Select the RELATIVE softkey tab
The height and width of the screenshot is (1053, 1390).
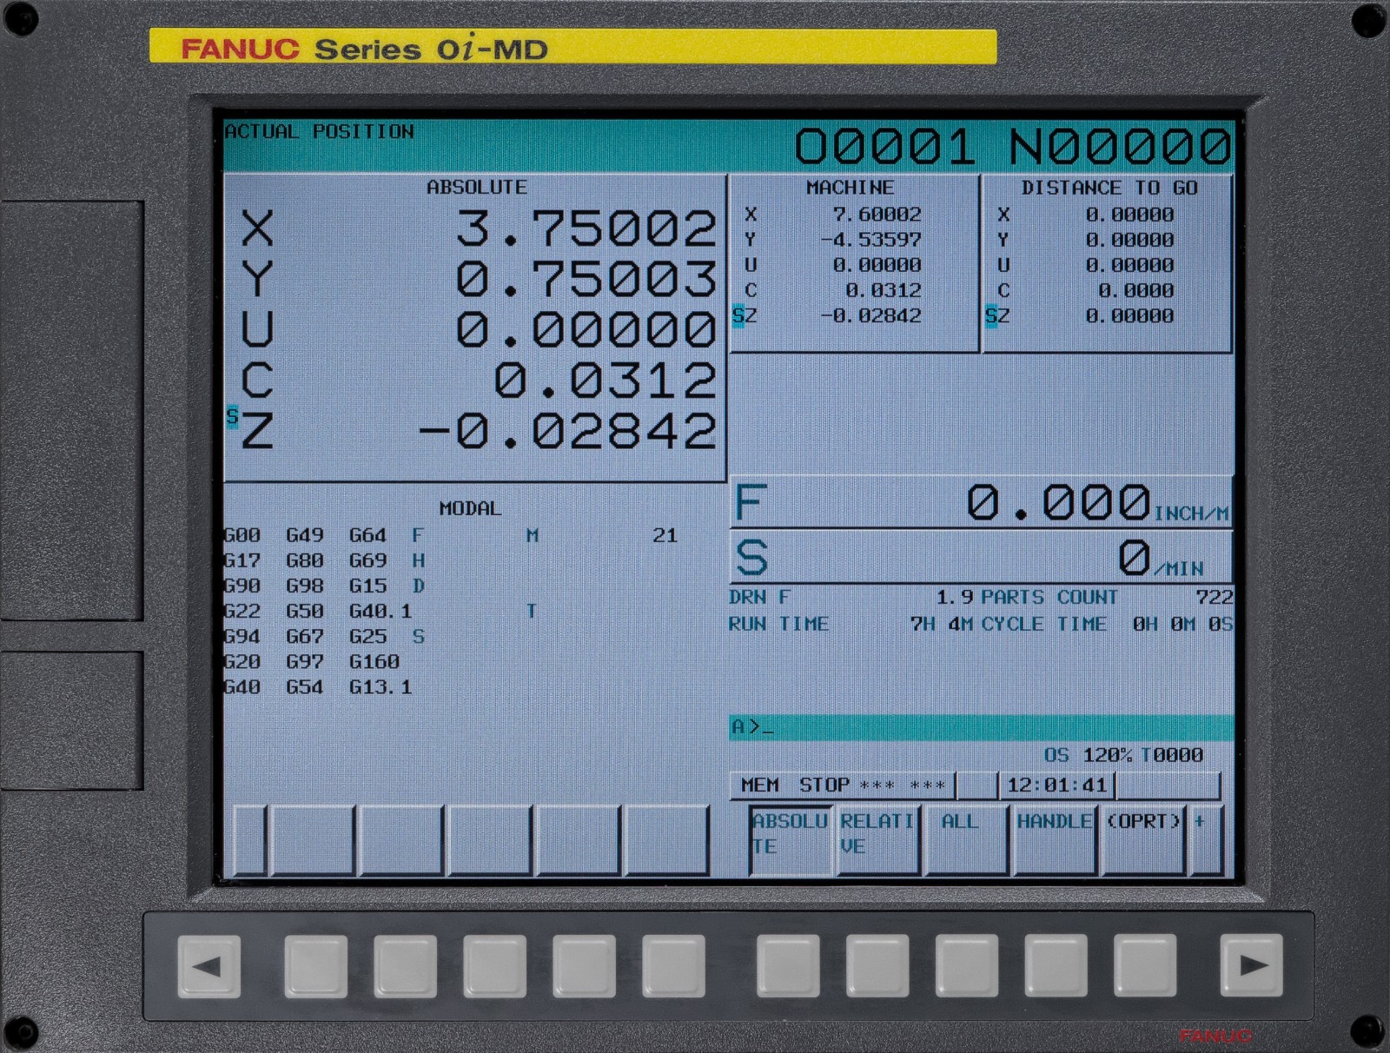pyautogui.click(x=877, y=839)
